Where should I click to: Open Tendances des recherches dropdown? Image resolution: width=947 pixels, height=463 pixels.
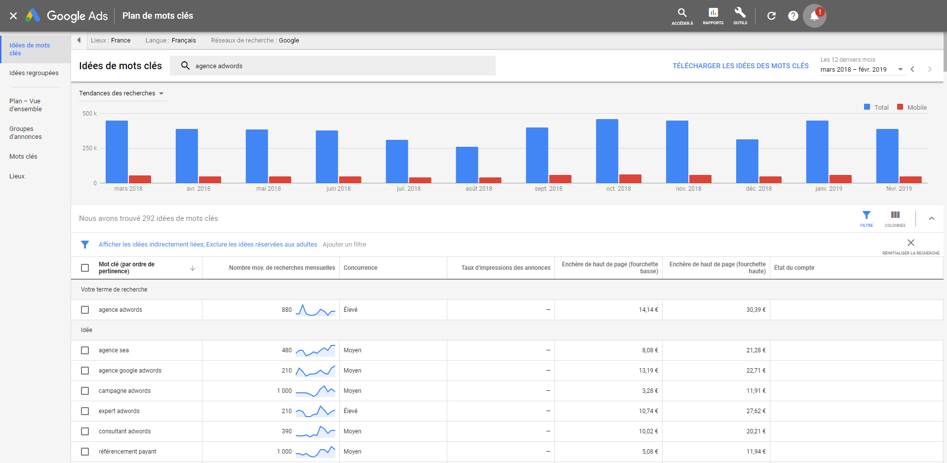(121, 93)
